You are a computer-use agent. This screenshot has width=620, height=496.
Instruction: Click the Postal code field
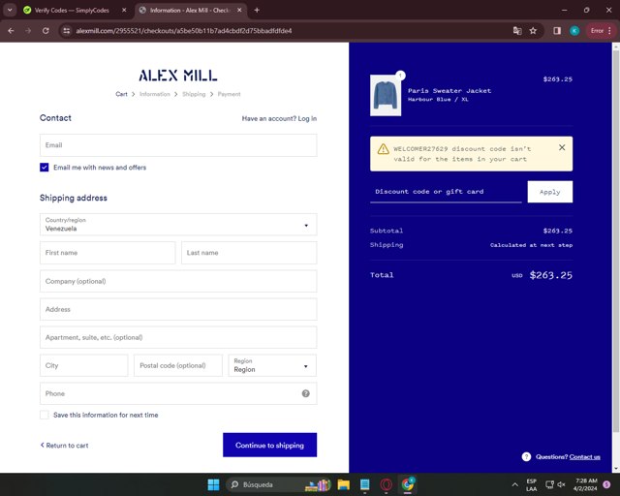pos(178,365)
